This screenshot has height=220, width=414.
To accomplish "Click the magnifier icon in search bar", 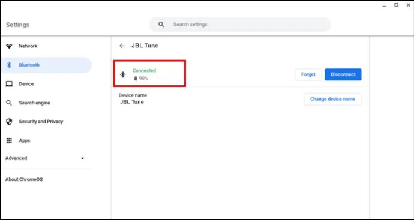I will [161, 25].
